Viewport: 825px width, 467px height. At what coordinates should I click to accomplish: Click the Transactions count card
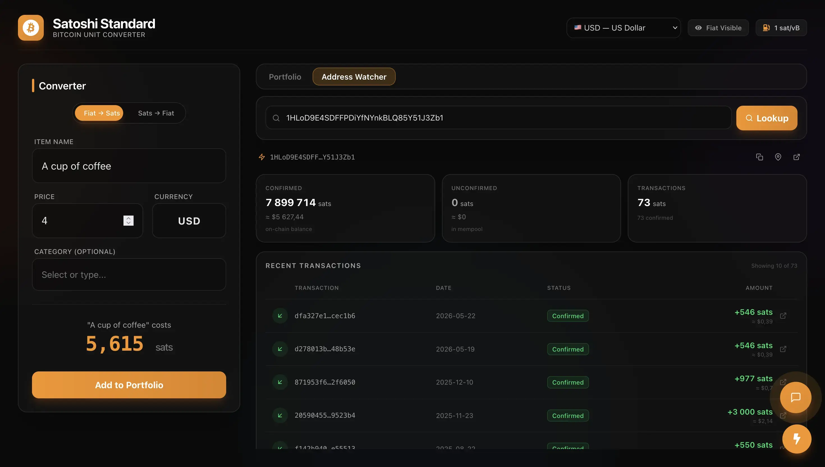click(717, 208)
